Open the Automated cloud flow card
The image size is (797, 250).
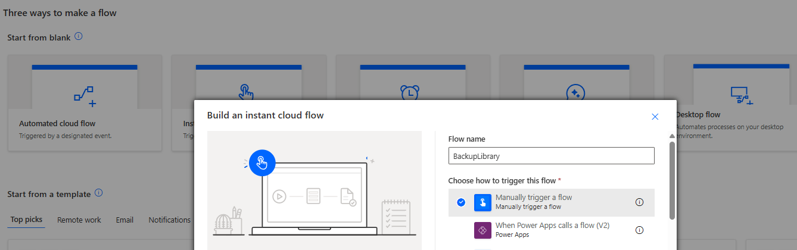[85, 128]
